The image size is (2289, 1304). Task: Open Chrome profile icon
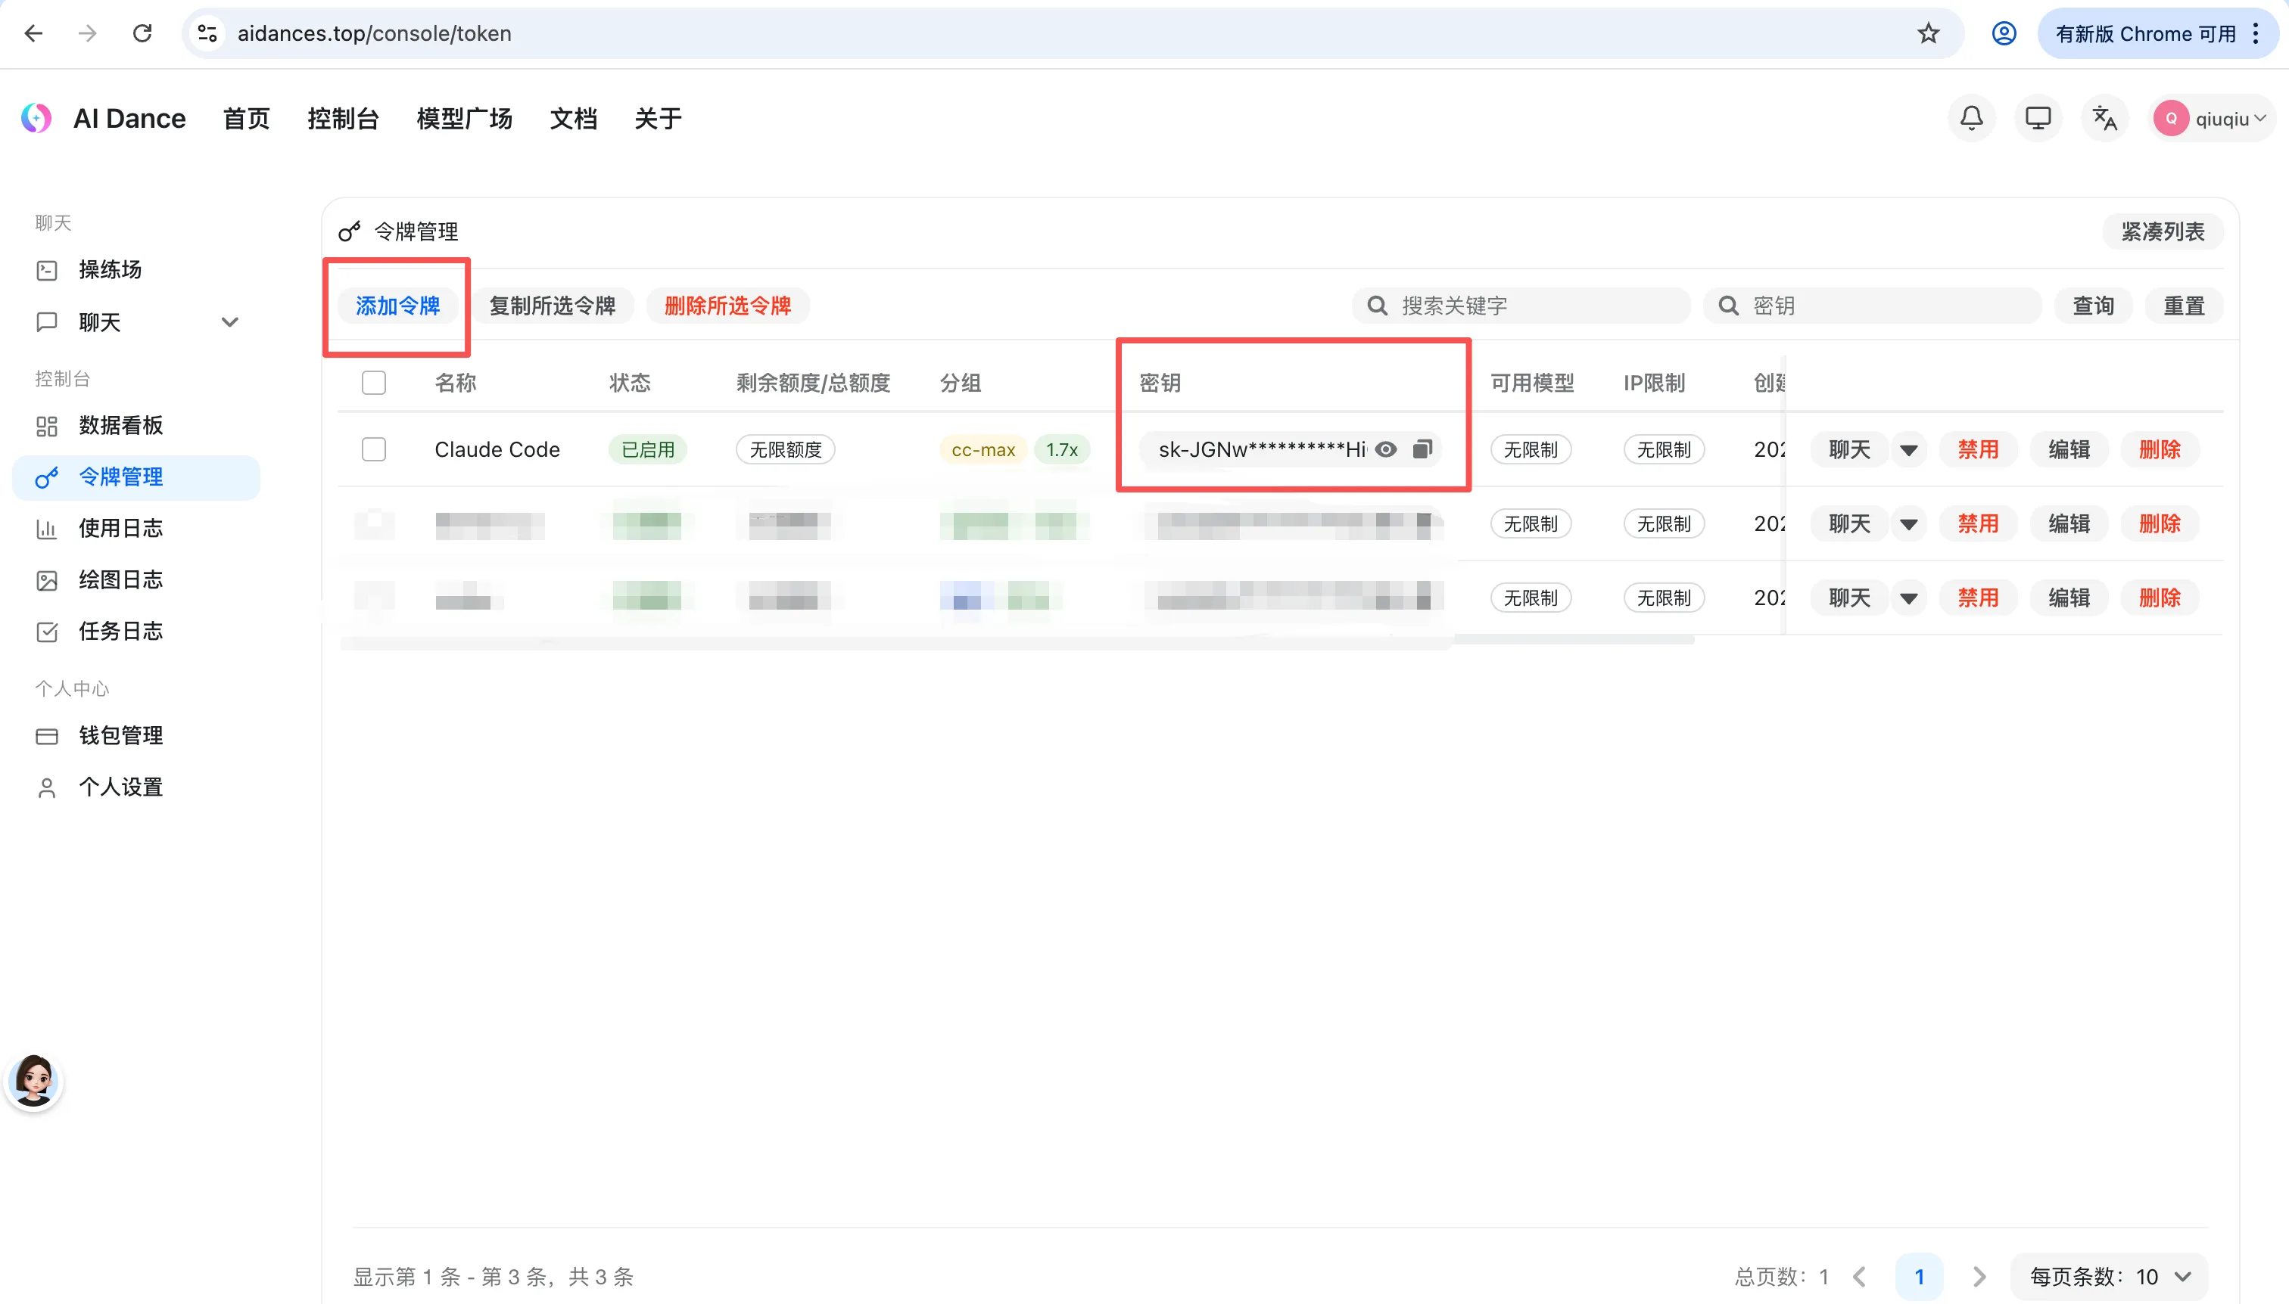[x=2004, y=33]
